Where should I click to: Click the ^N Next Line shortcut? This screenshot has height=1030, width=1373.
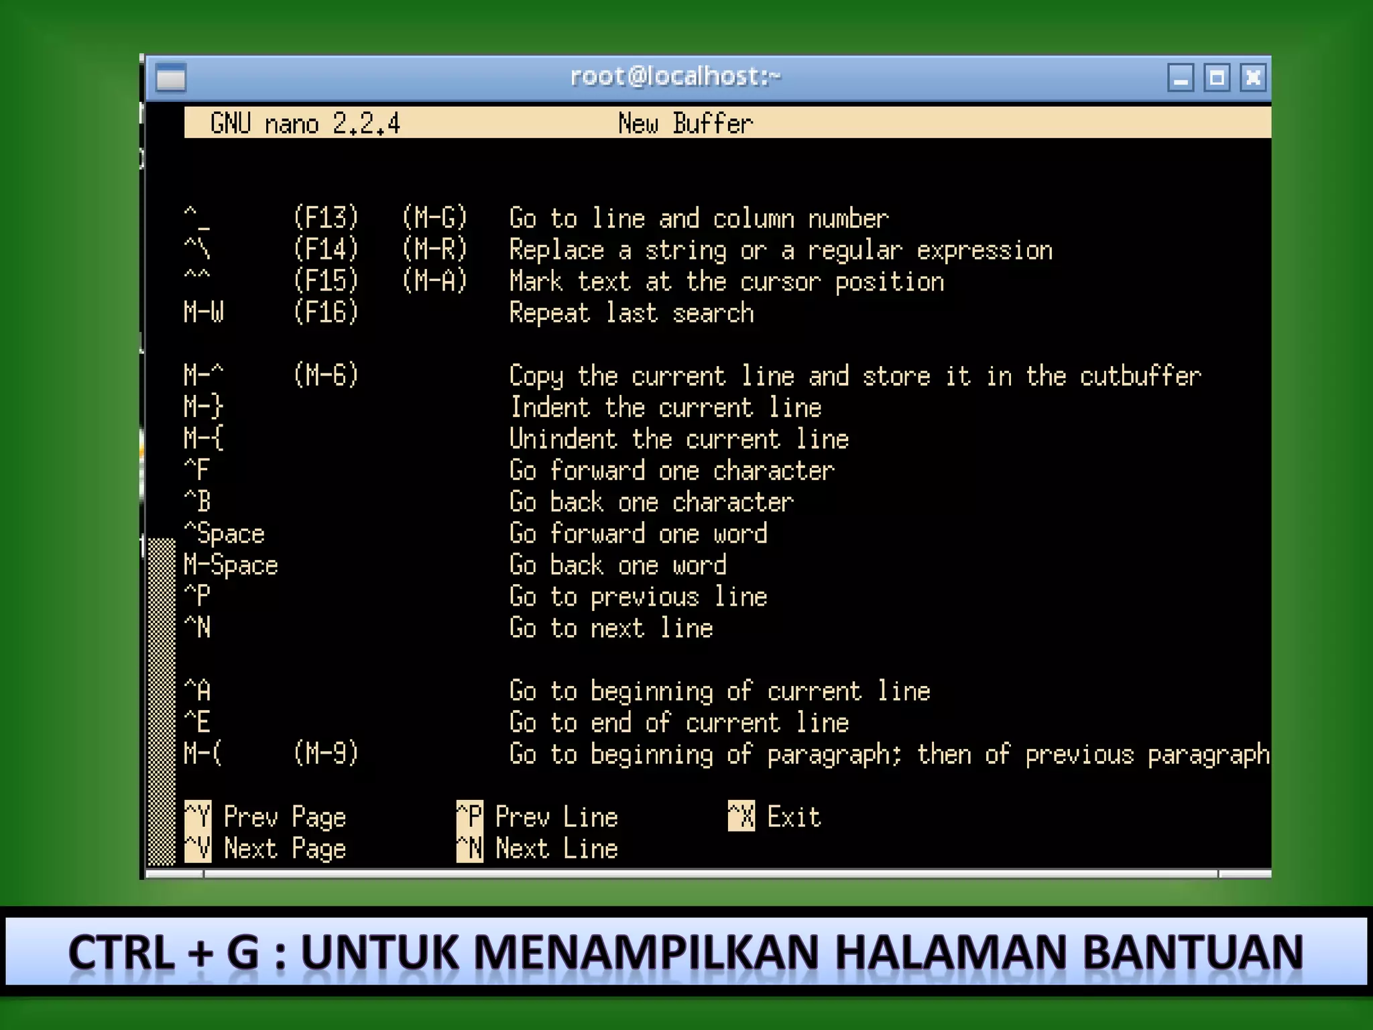tap(537, 849)
